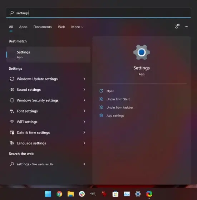Click Open in Settings preview pane
197x200 pixels.
tap(110, 91)
